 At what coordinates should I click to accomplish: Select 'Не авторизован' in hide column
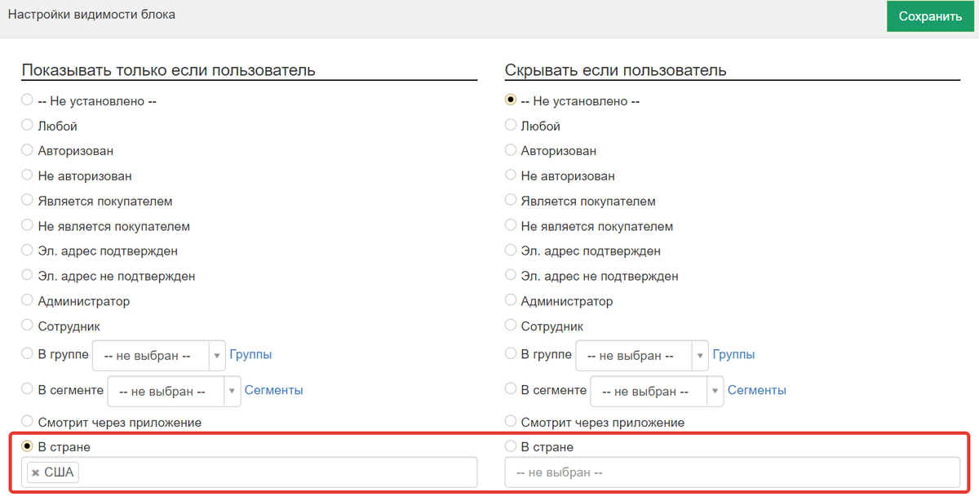click(x=511, y=175)
